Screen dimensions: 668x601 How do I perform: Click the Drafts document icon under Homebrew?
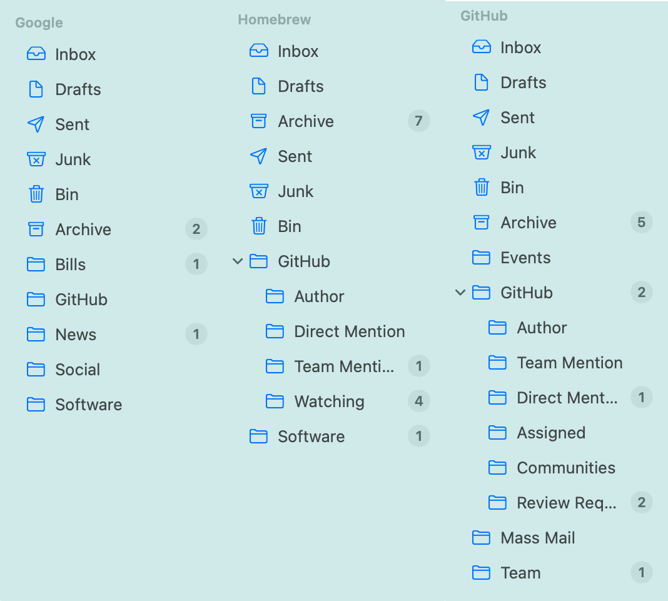pos(258,86)
